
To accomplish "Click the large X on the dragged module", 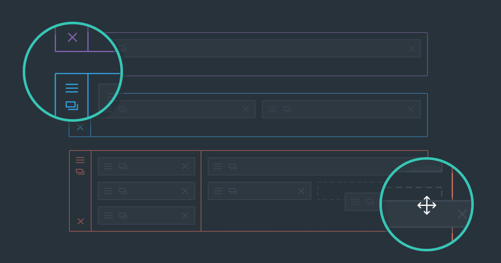I will [x=462, y=214].
